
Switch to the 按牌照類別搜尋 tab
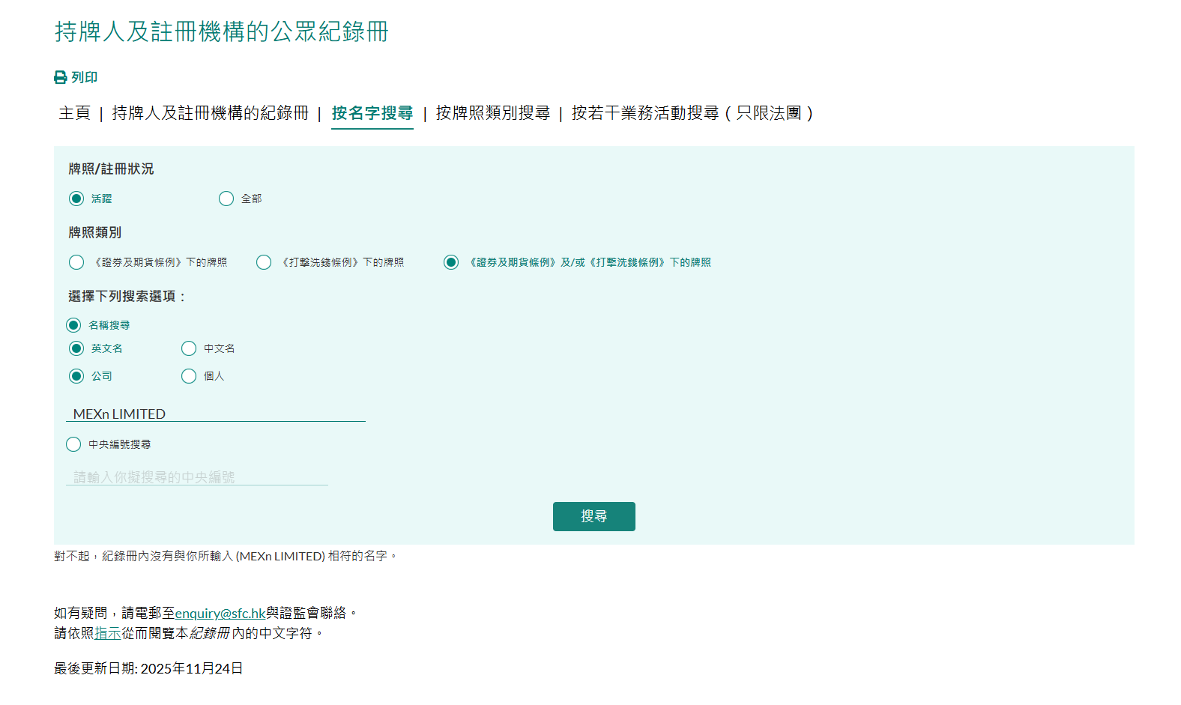point(493,113)
